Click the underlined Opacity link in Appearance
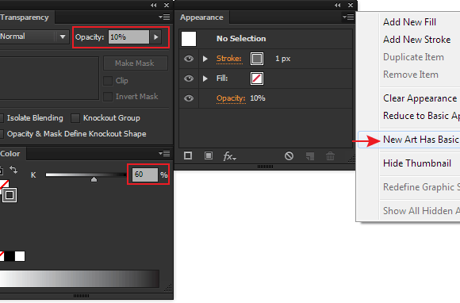460x303 pixels. [231, 98]
